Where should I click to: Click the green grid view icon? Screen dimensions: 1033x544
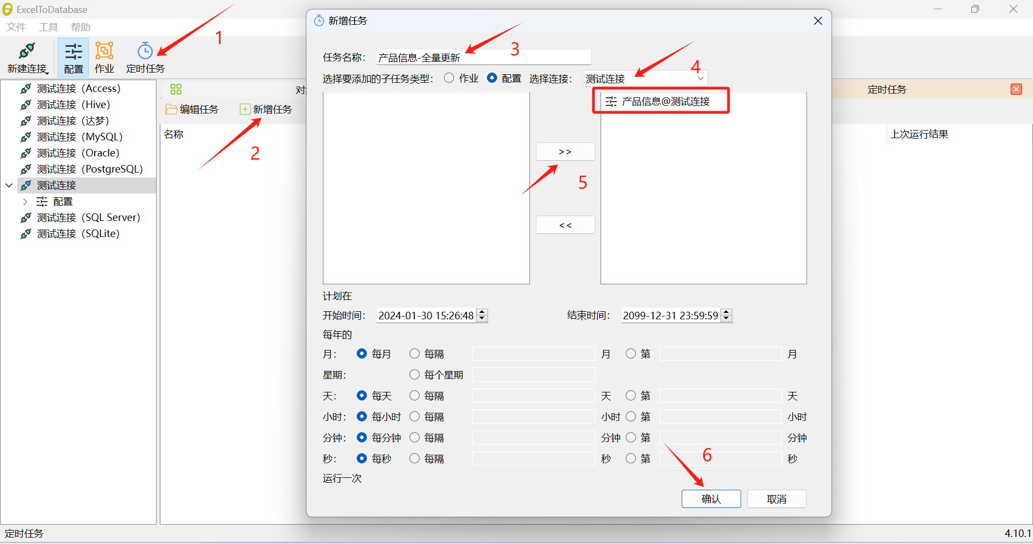176,89
